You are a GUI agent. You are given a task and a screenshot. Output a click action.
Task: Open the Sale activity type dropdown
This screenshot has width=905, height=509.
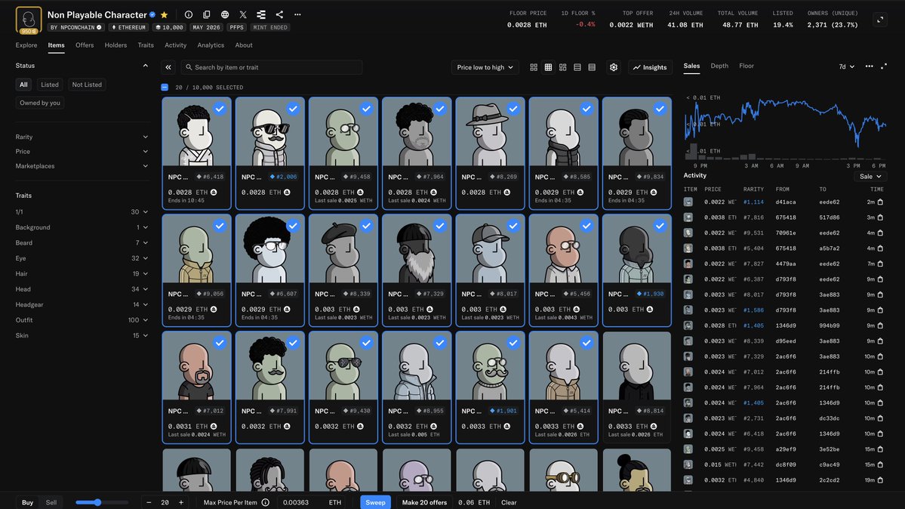(x=870, y=176)
